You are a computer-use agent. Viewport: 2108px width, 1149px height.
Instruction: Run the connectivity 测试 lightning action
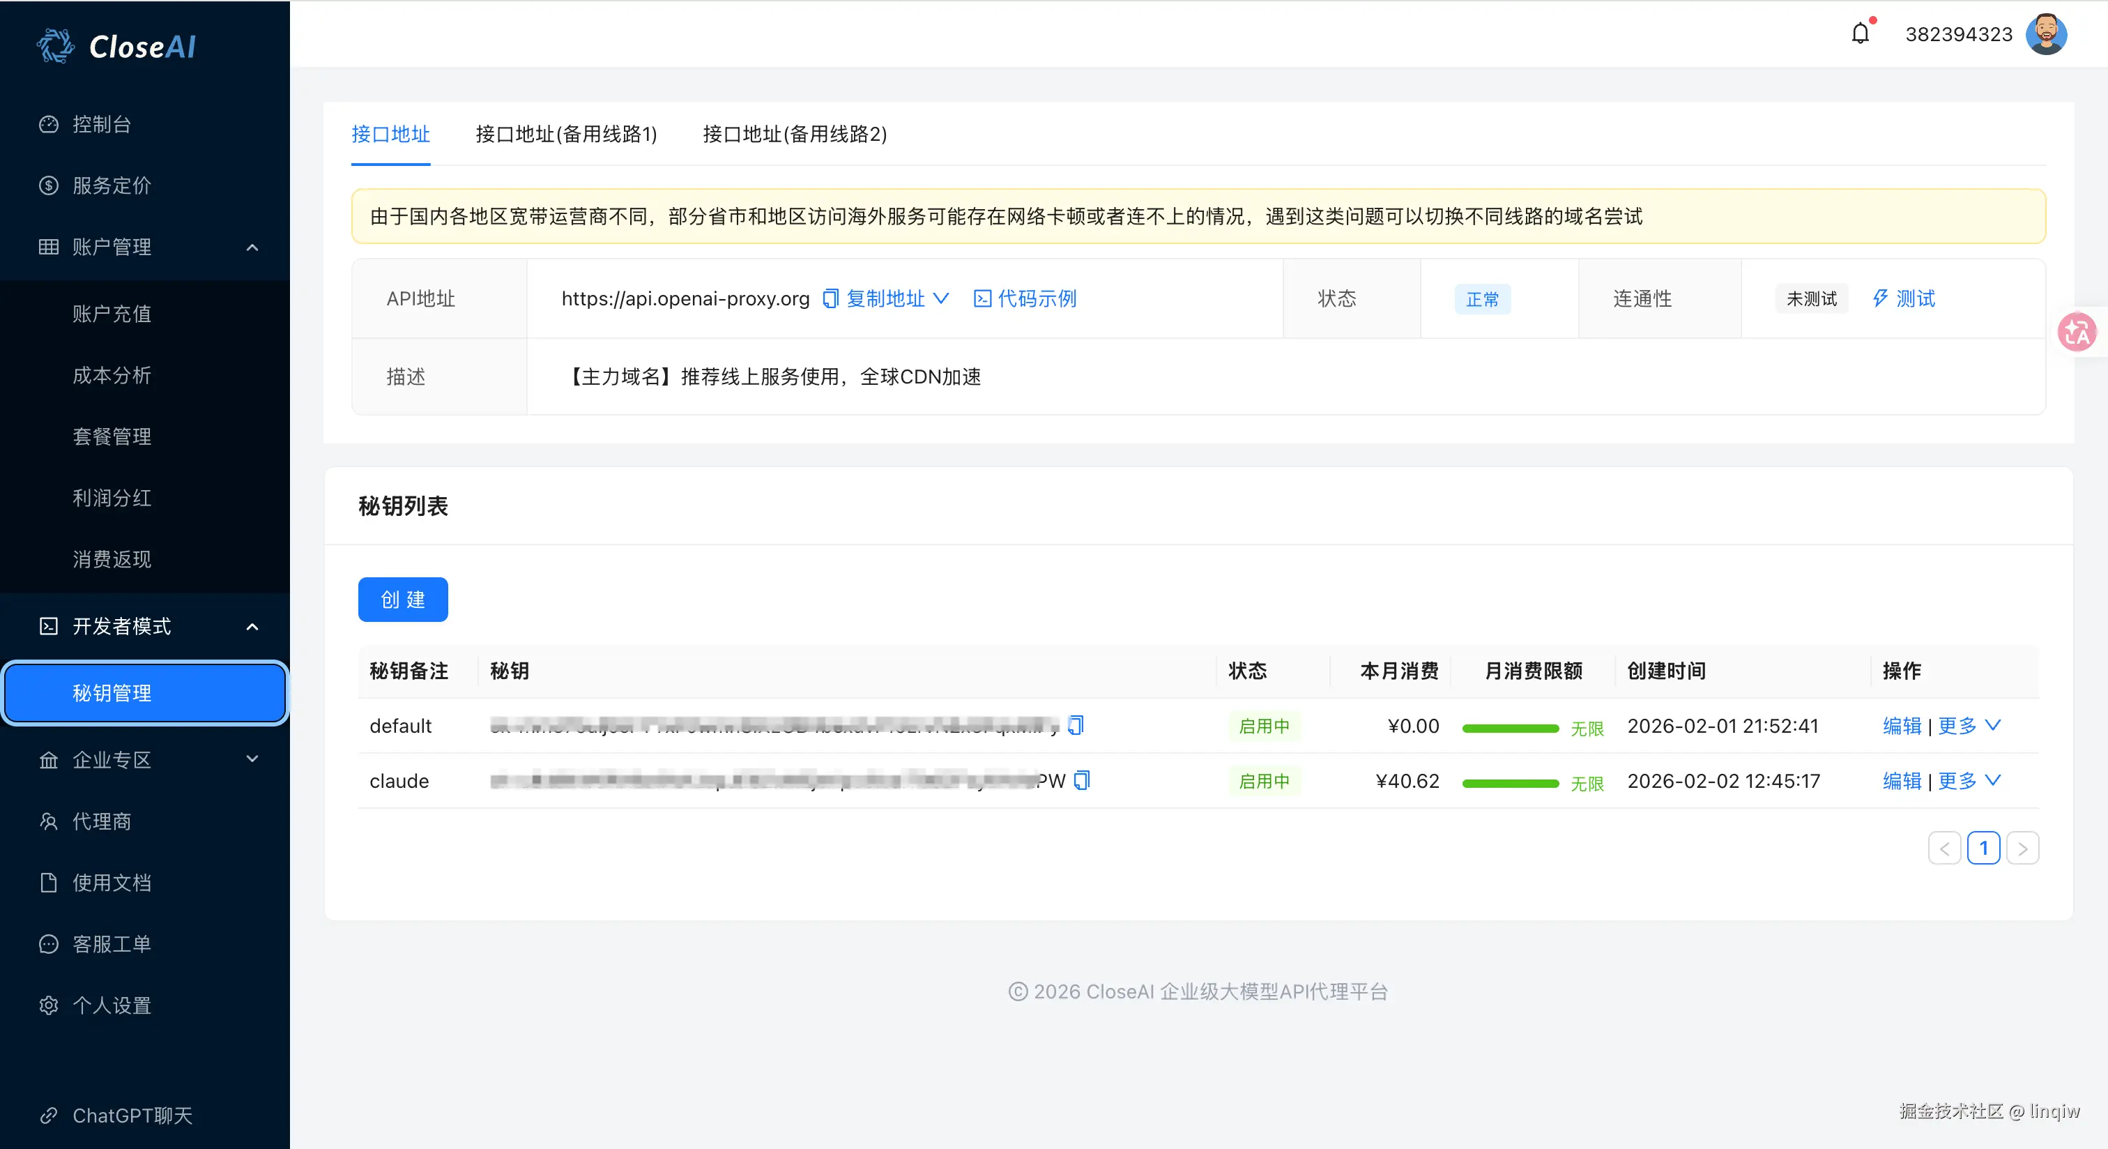coord(1904,298)
